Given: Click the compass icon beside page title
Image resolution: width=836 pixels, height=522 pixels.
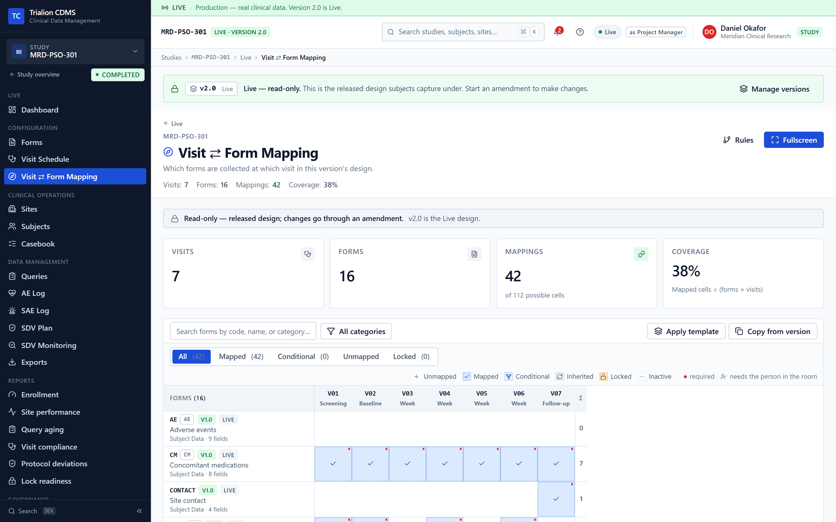Looking at the screenshot, I should (x=168, y=152).
